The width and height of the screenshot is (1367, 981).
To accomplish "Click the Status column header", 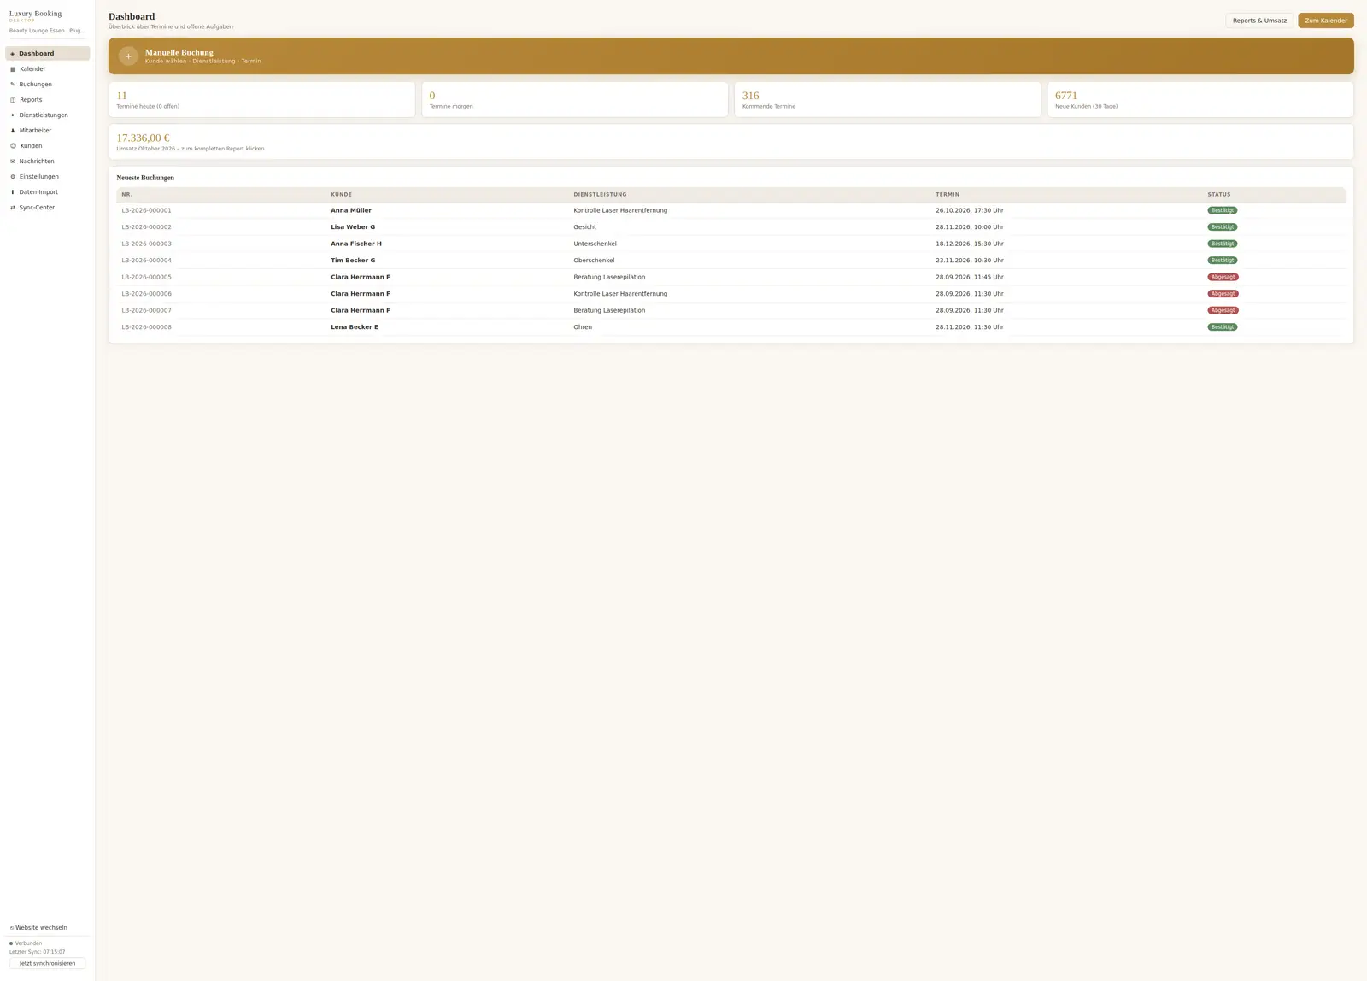I will pyautogui.click(x=1219, y=195).
